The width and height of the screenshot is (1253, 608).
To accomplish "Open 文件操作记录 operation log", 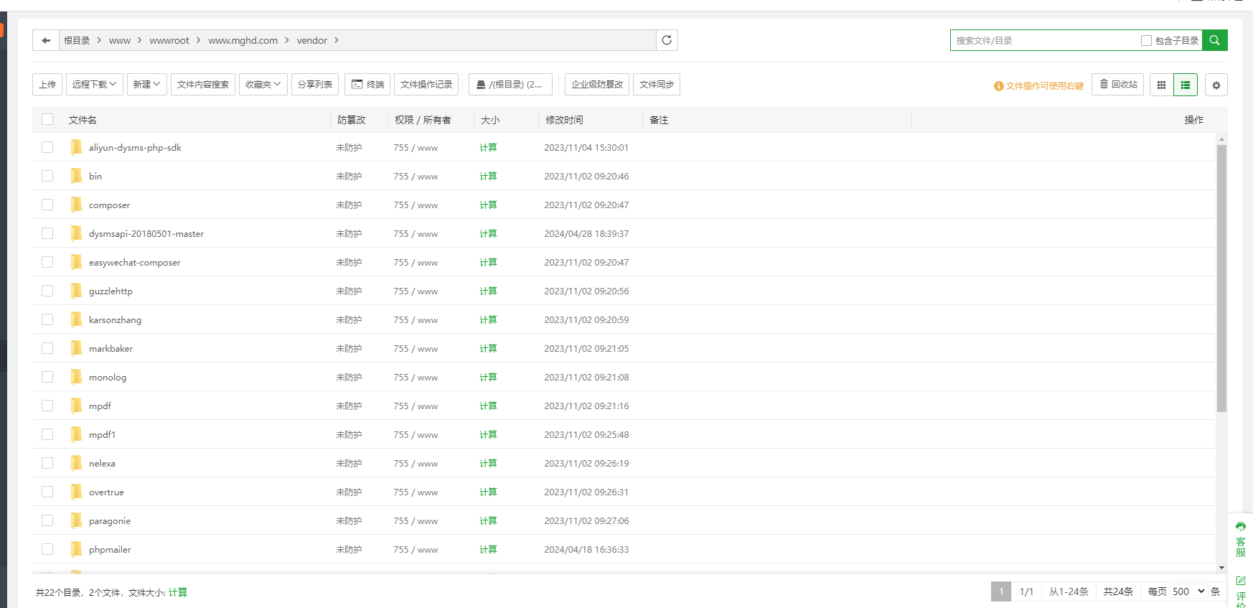I will (426, 84).
